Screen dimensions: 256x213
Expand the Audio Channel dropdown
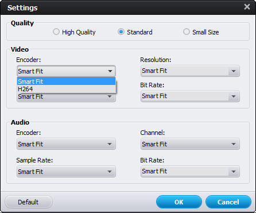click(x=190, y=144)
